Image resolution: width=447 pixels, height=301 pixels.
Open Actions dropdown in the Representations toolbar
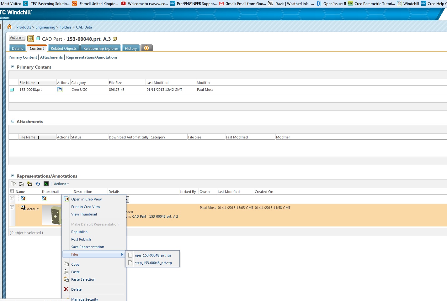tap(61, 184)
